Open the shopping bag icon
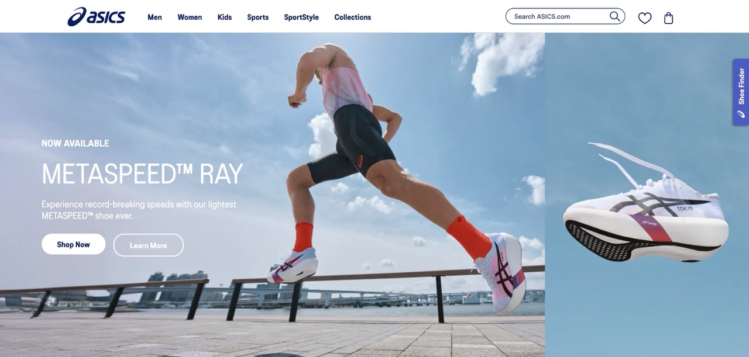This screenshot has height=357, width=749. pyautogui.click(x=668, y=18)
